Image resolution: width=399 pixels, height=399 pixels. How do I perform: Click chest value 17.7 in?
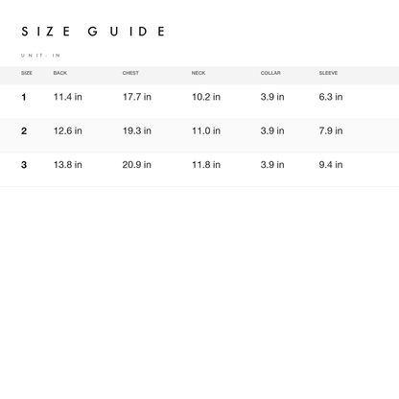point(137,97)
